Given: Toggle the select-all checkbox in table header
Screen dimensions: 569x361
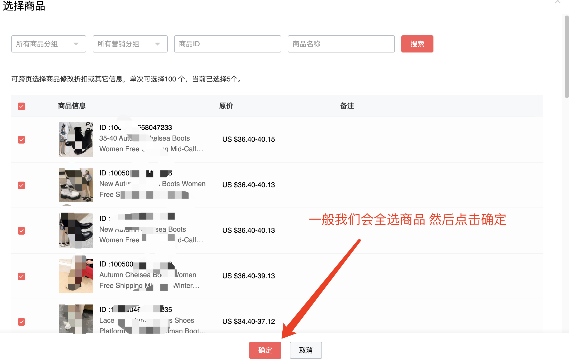Looking at the screenshot, I should (21, 106).
